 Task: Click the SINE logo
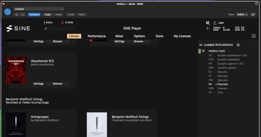[x=18, y=28]
